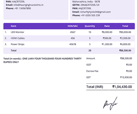Click the rate ₹500.00
Screen dimensions: 137x114
pos(107,38)
